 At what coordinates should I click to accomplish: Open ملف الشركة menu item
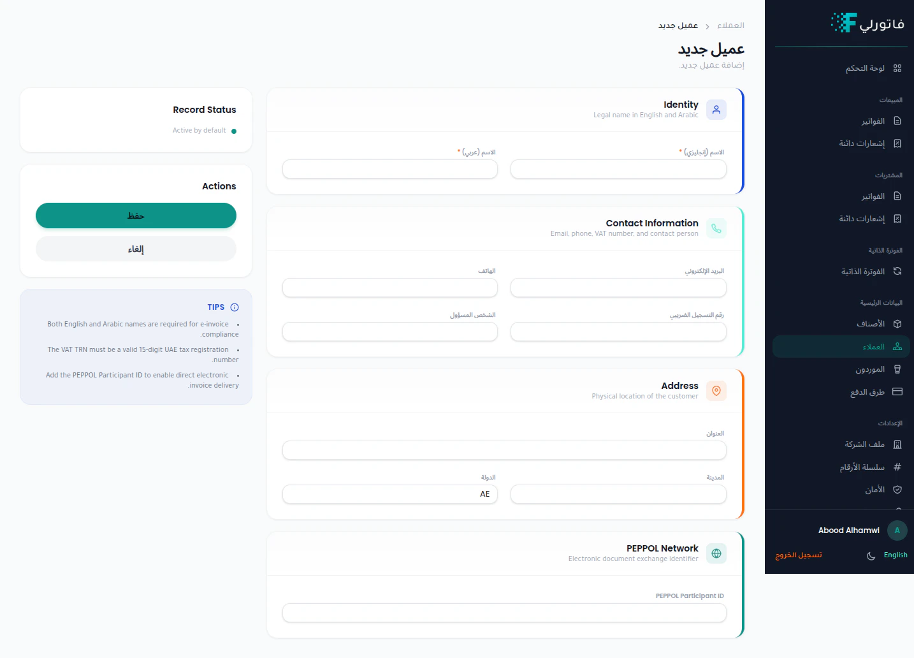(x=841, y=444)
